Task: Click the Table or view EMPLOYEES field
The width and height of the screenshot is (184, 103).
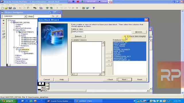Action: 101,32
